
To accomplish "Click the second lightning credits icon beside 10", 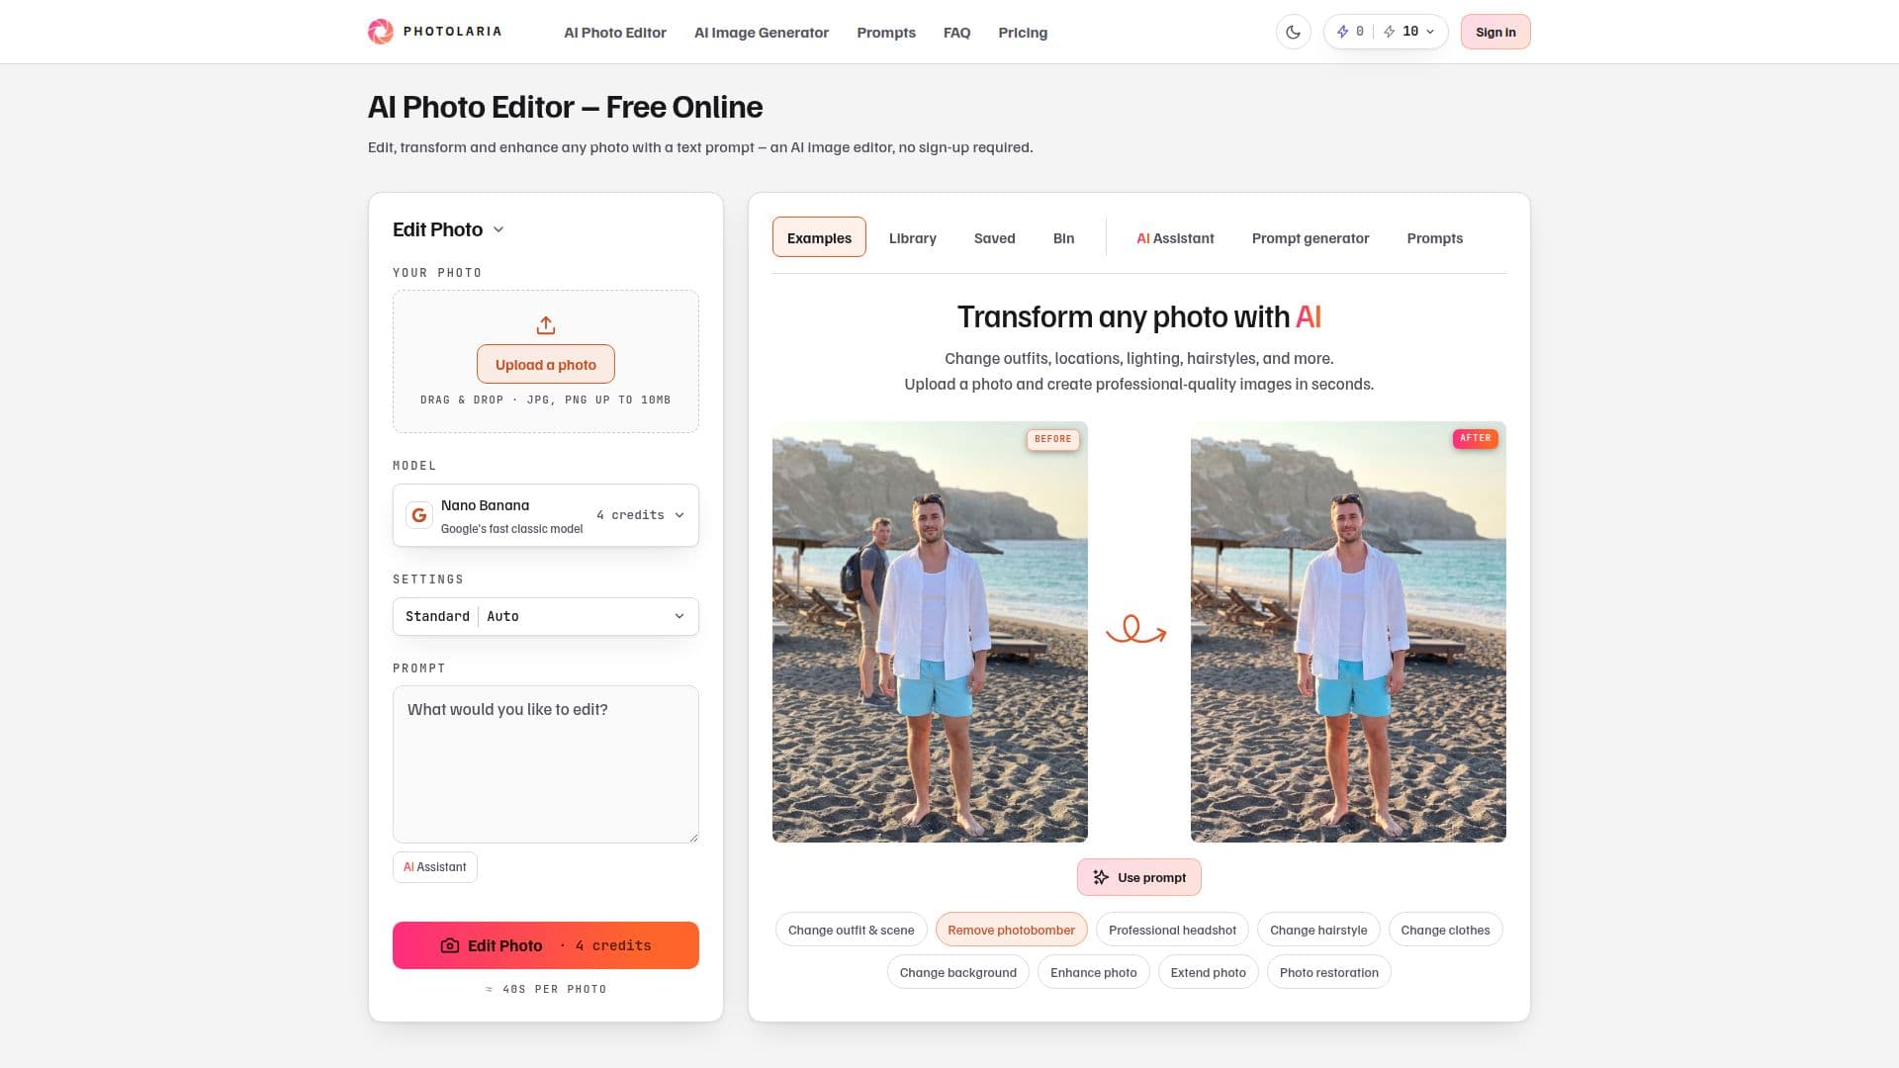I will [x=1390, y=32].
